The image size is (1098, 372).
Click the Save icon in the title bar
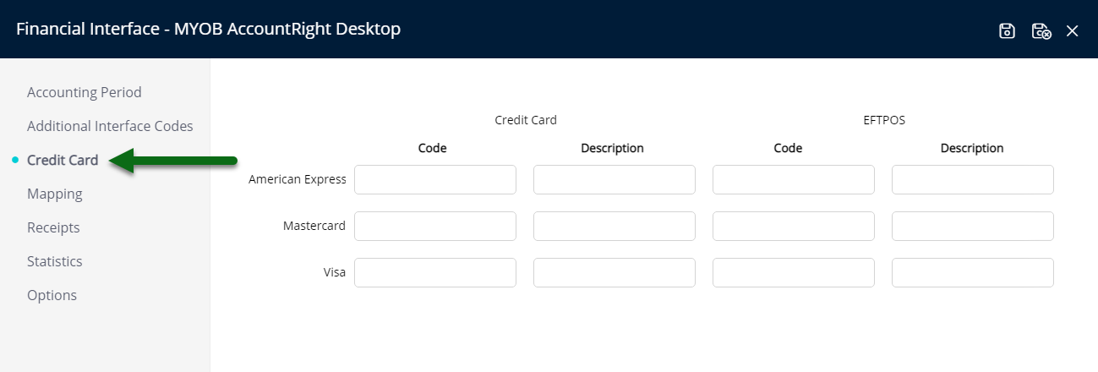pyautogui.click(x=1007, y=31)
